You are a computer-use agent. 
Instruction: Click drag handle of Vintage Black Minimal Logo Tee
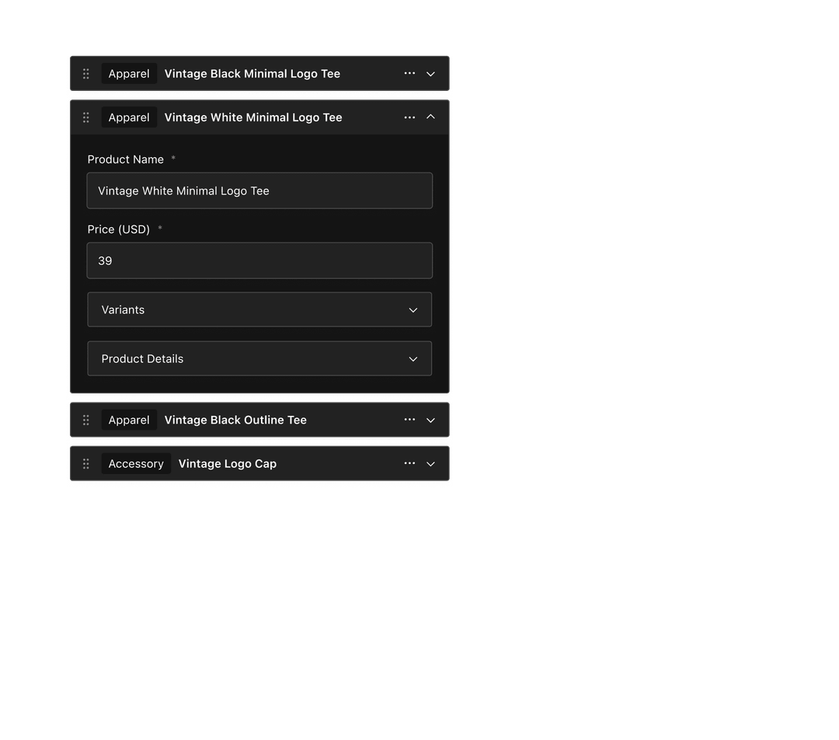(86, 74)
